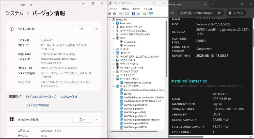This screenshot has width=254, height=139.
Task: Select Intel(R) Iris(R) Xe Graphics adapter
Action: tap(137, 82)
